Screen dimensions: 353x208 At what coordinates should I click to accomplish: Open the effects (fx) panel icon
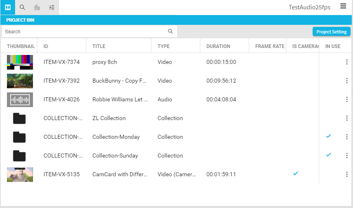(x=37, y=7)
